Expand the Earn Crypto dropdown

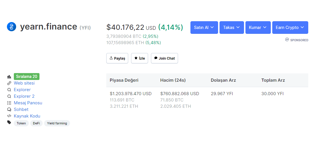[290, 28]
